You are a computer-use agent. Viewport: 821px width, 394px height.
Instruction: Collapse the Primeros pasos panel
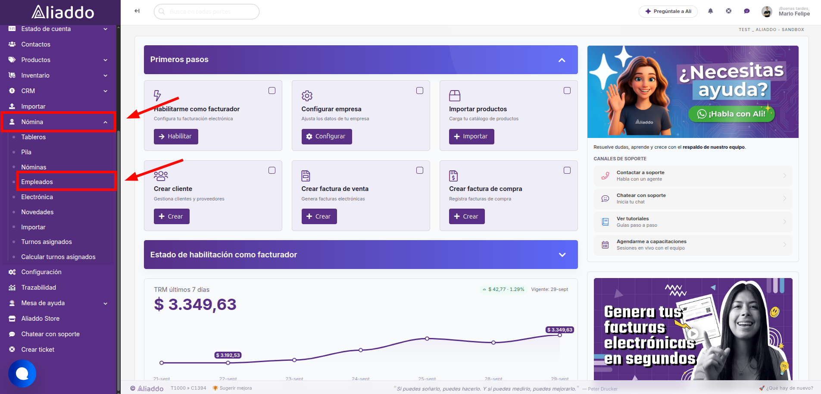click(562, 60)
